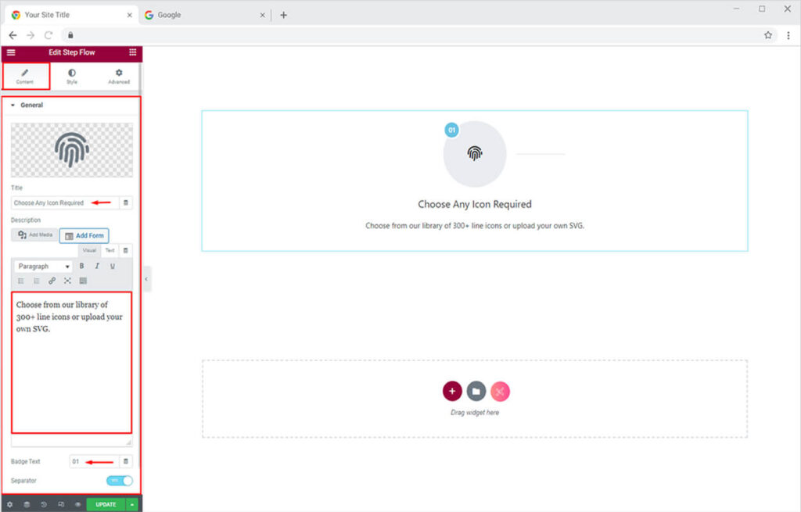Open the History panel in footer
Viewport: 801px width, 512px height.
44,505
